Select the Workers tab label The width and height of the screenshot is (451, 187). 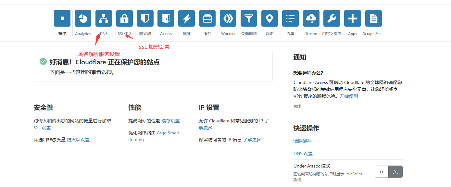tap(228, 34)
